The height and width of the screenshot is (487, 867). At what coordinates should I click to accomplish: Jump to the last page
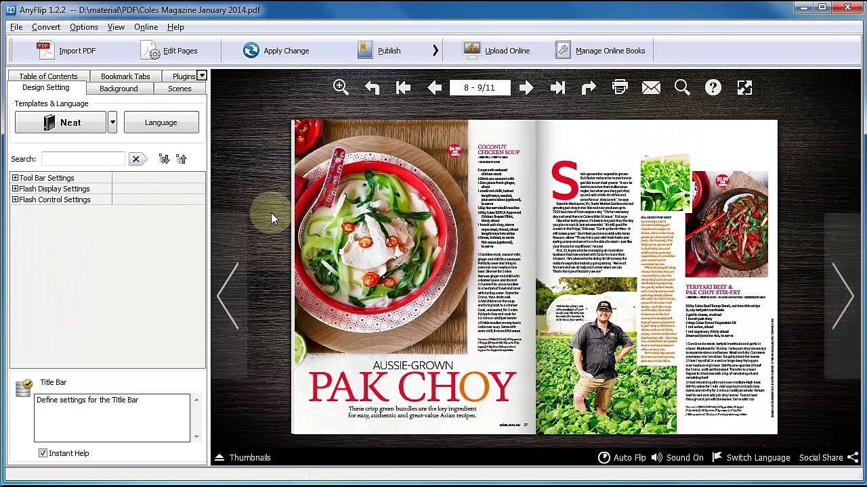pyautogui.click(x=557, y=87)
